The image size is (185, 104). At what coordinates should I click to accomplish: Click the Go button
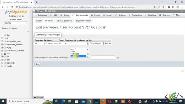37,64
